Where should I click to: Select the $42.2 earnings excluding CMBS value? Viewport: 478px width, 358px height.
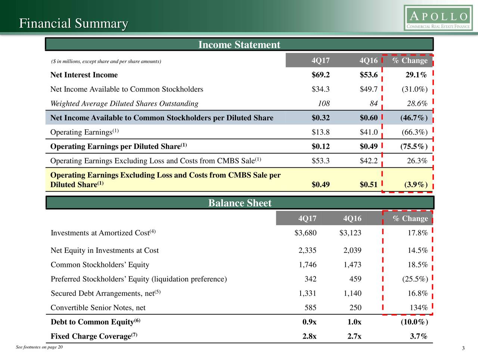click(369, 161)
